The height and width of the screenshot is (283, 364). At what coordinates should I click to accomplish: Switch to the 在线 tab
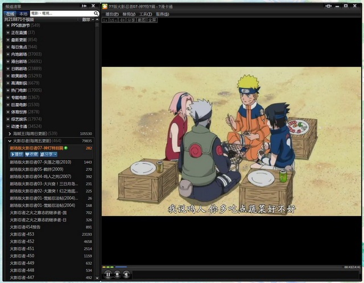(x=10, y=14)
